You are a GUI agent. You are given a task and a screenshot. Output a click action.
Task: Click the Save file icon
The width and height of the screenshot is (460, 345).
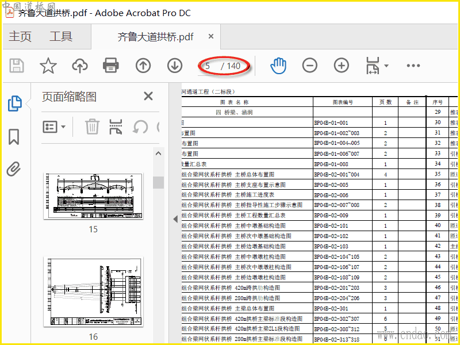point(17,66)
